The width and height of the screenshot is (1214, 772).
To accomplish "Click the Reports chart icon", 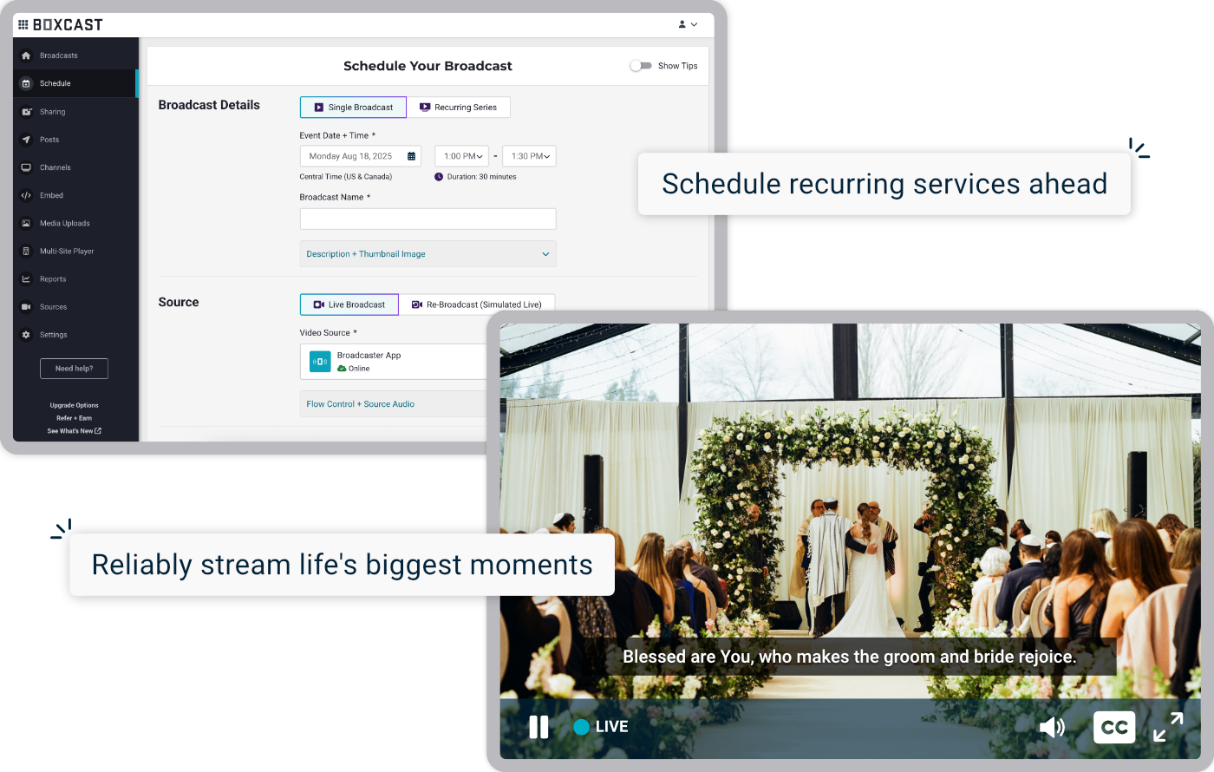I will (26, 279).
